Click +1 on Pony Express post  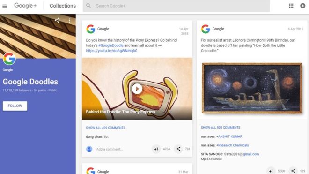[156, 149]
